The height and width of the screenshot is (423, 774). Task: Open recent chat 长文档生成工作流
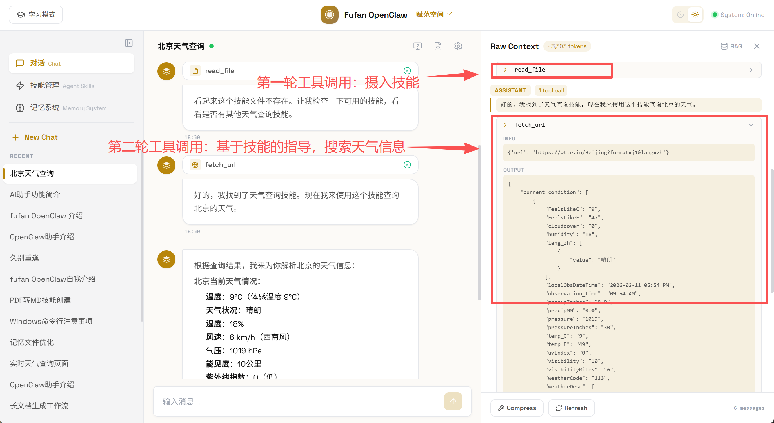click(x=70, y=406)
